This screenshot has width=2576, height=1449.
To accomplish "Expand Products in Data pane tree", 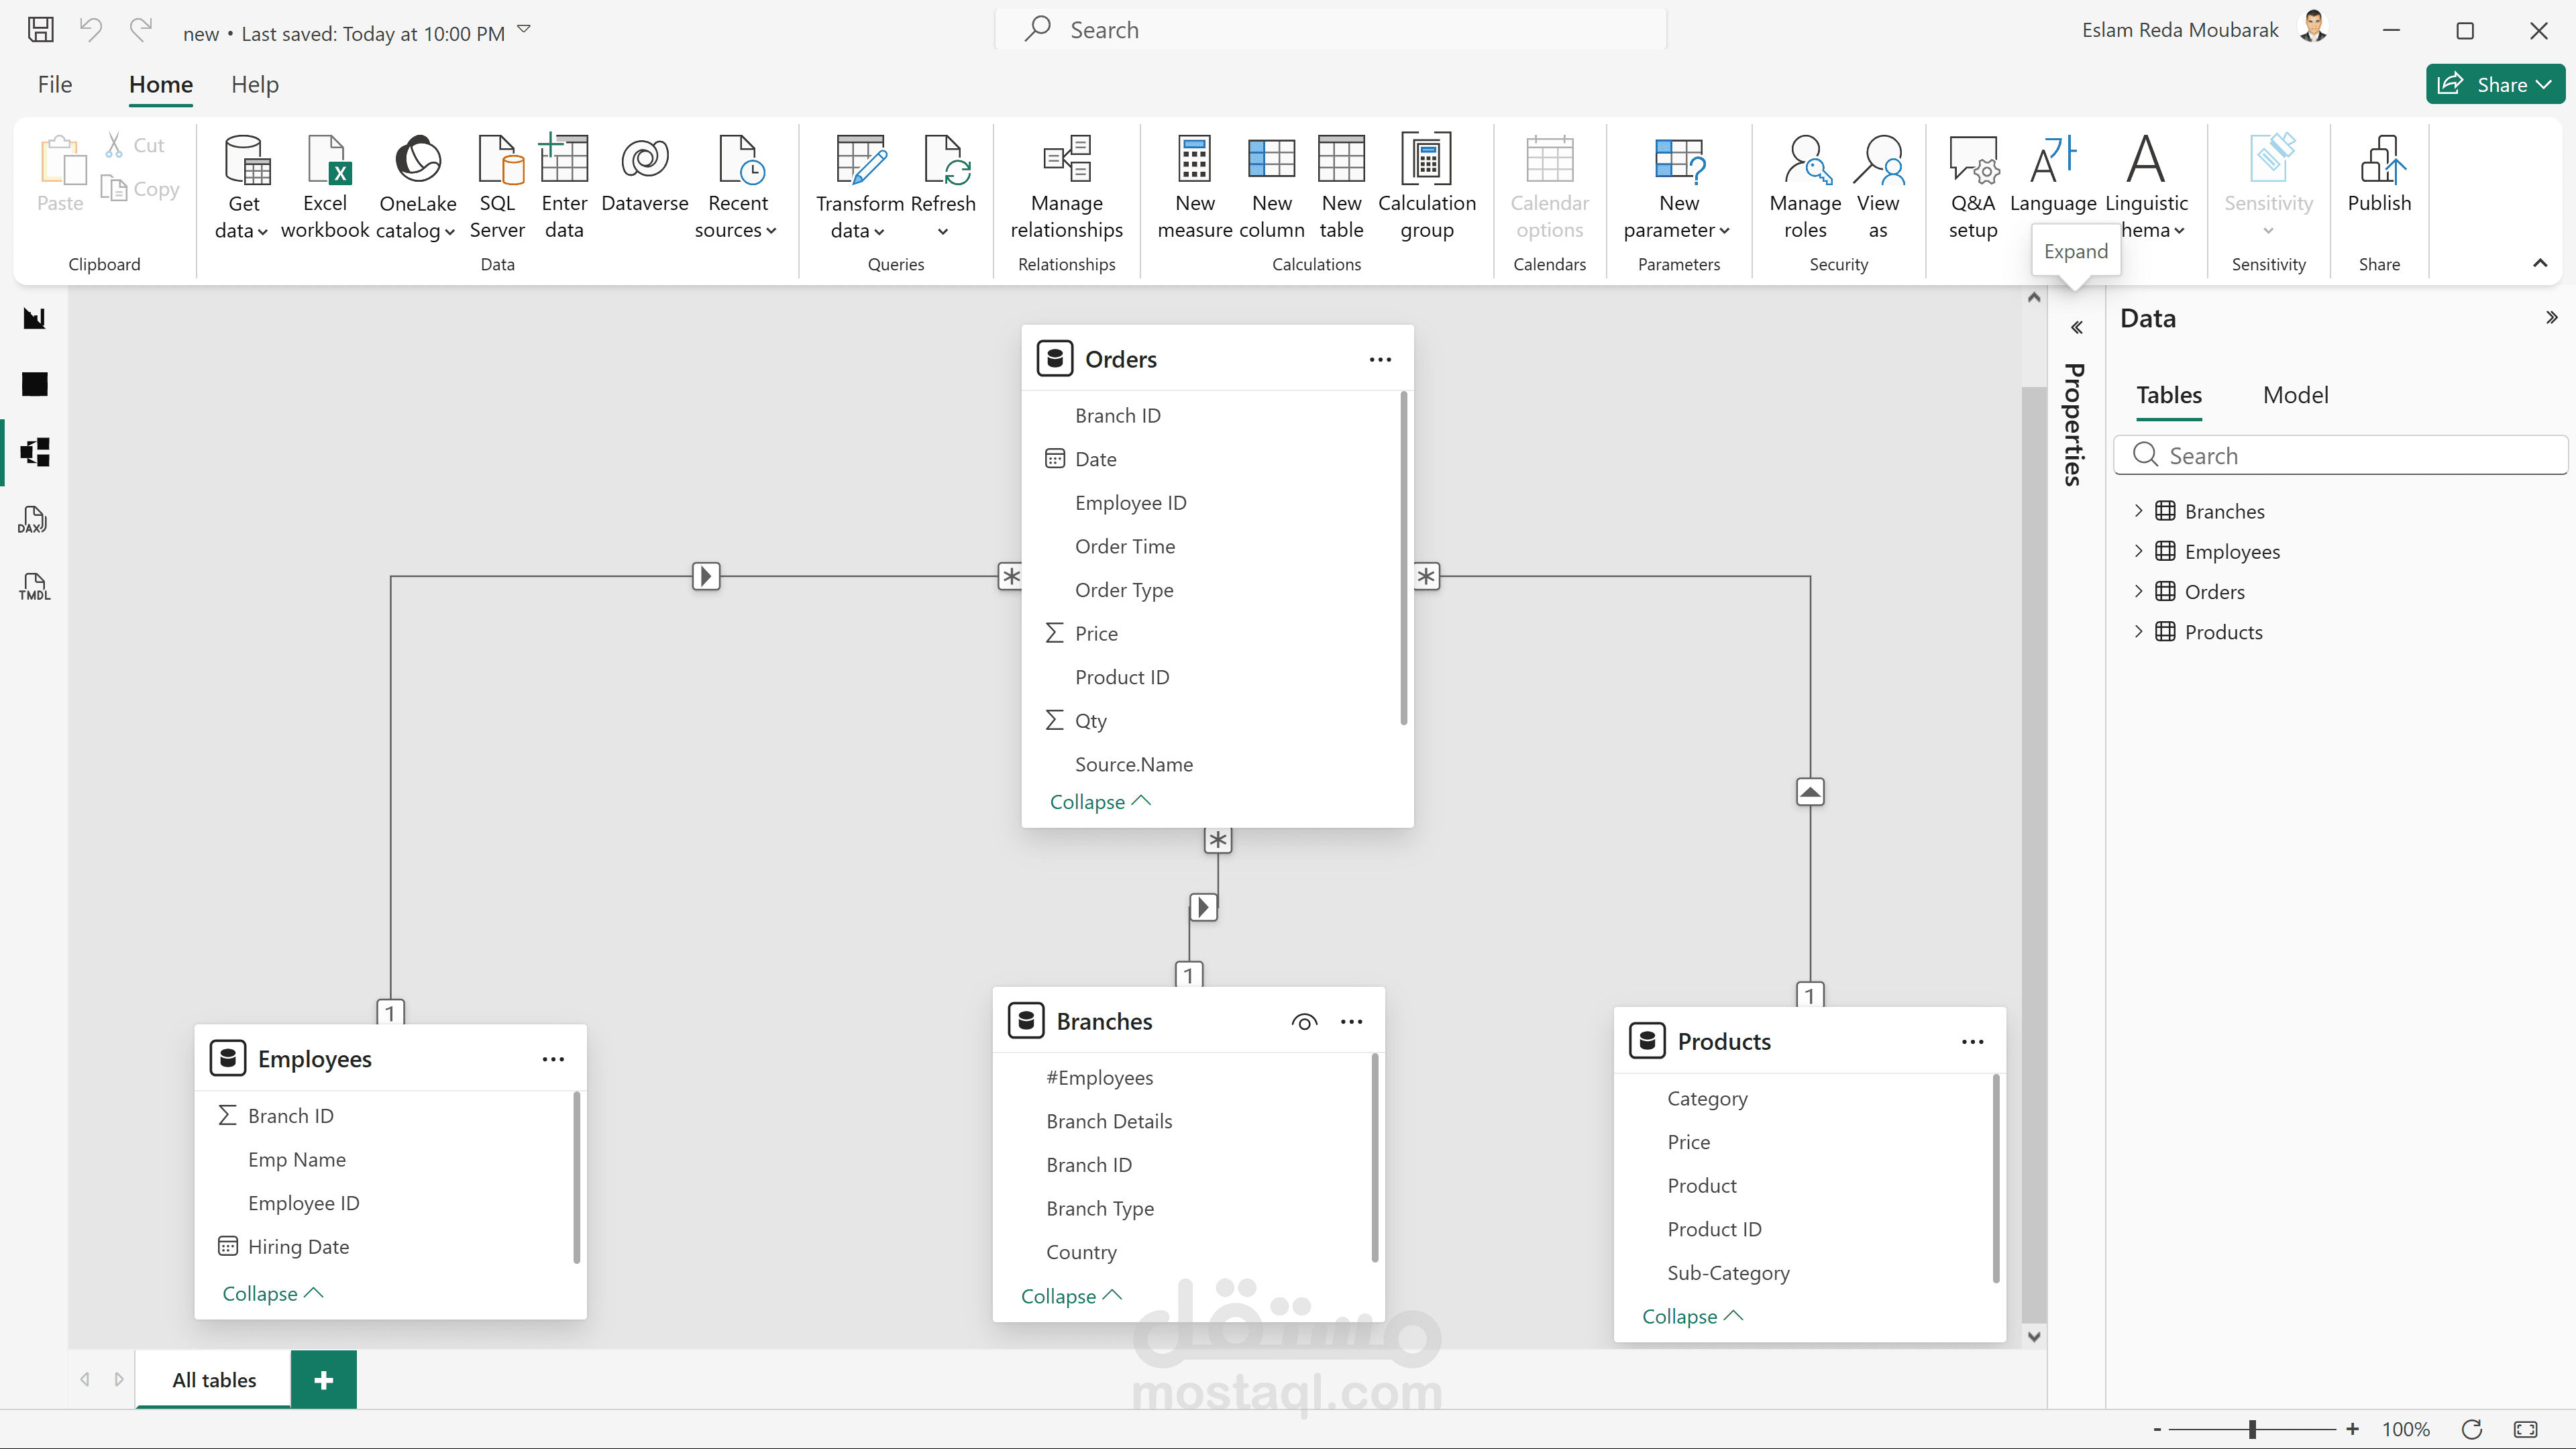I will 2138,631.
